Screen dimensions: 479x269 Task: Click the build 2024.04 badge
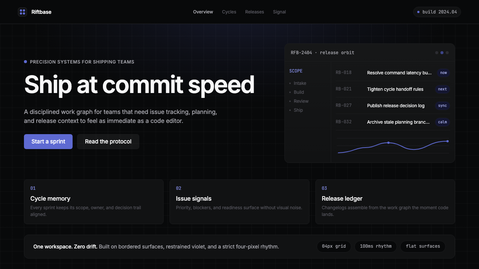(x=437, y=12)
